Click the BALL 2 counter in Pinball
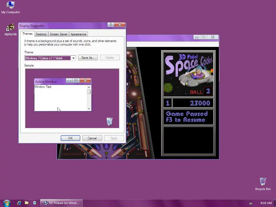The height and width of the screenshot is (207, 276). (x=201, y=92)
